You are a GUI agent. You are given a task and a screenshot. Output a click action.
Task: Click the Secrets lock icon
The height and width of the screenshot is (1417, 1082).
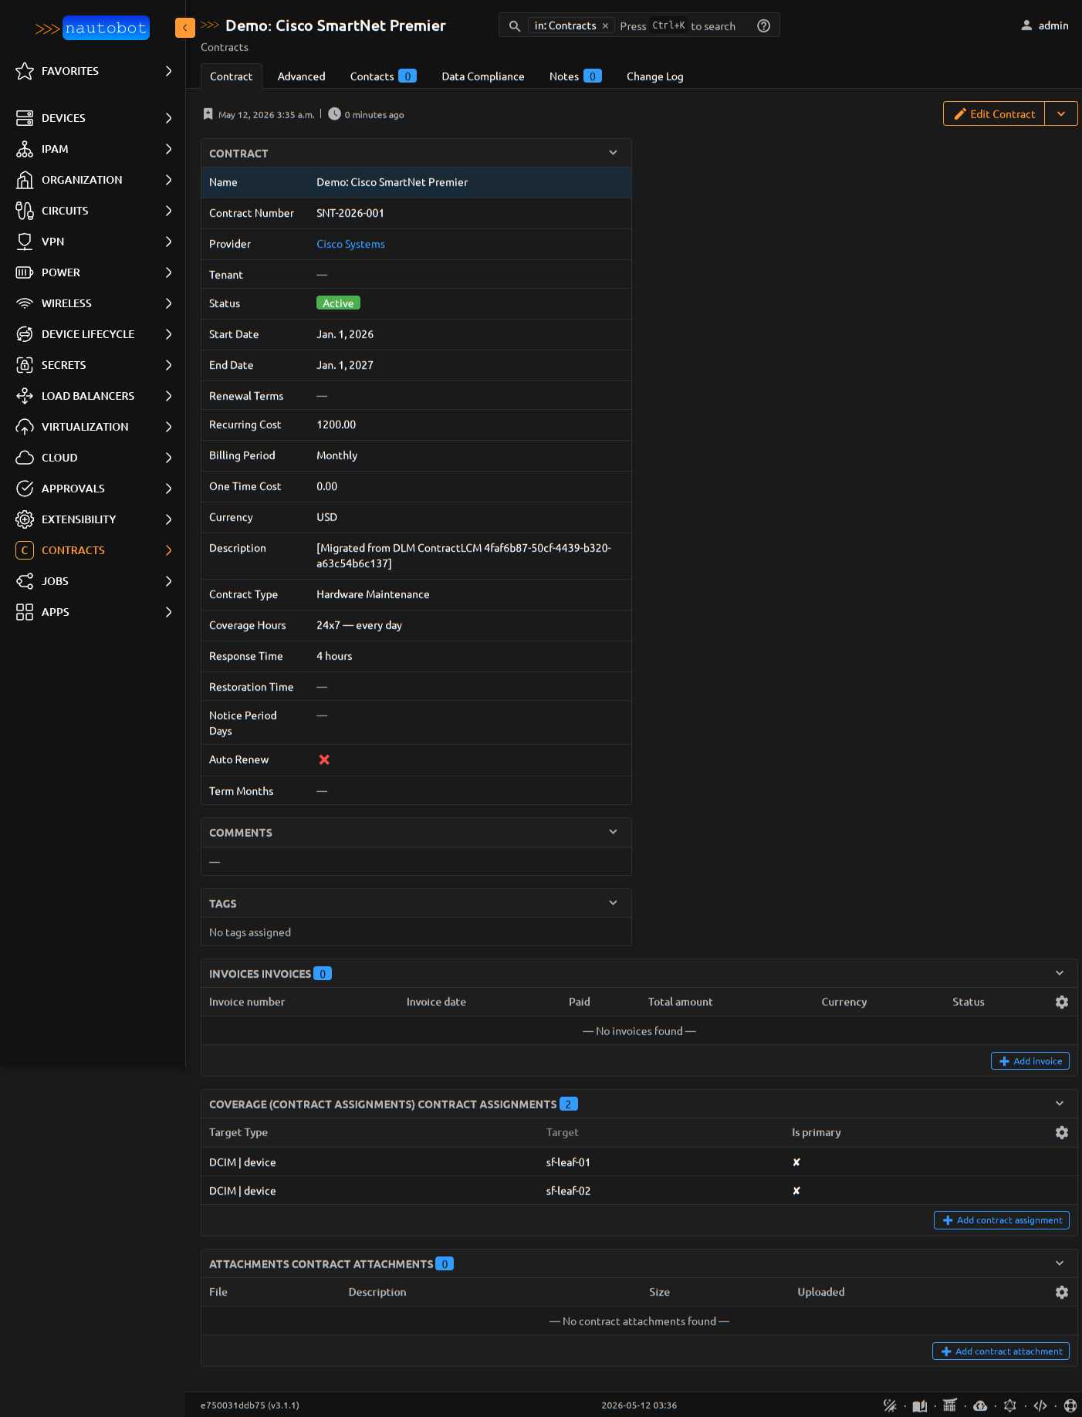[x=25, y=365]
